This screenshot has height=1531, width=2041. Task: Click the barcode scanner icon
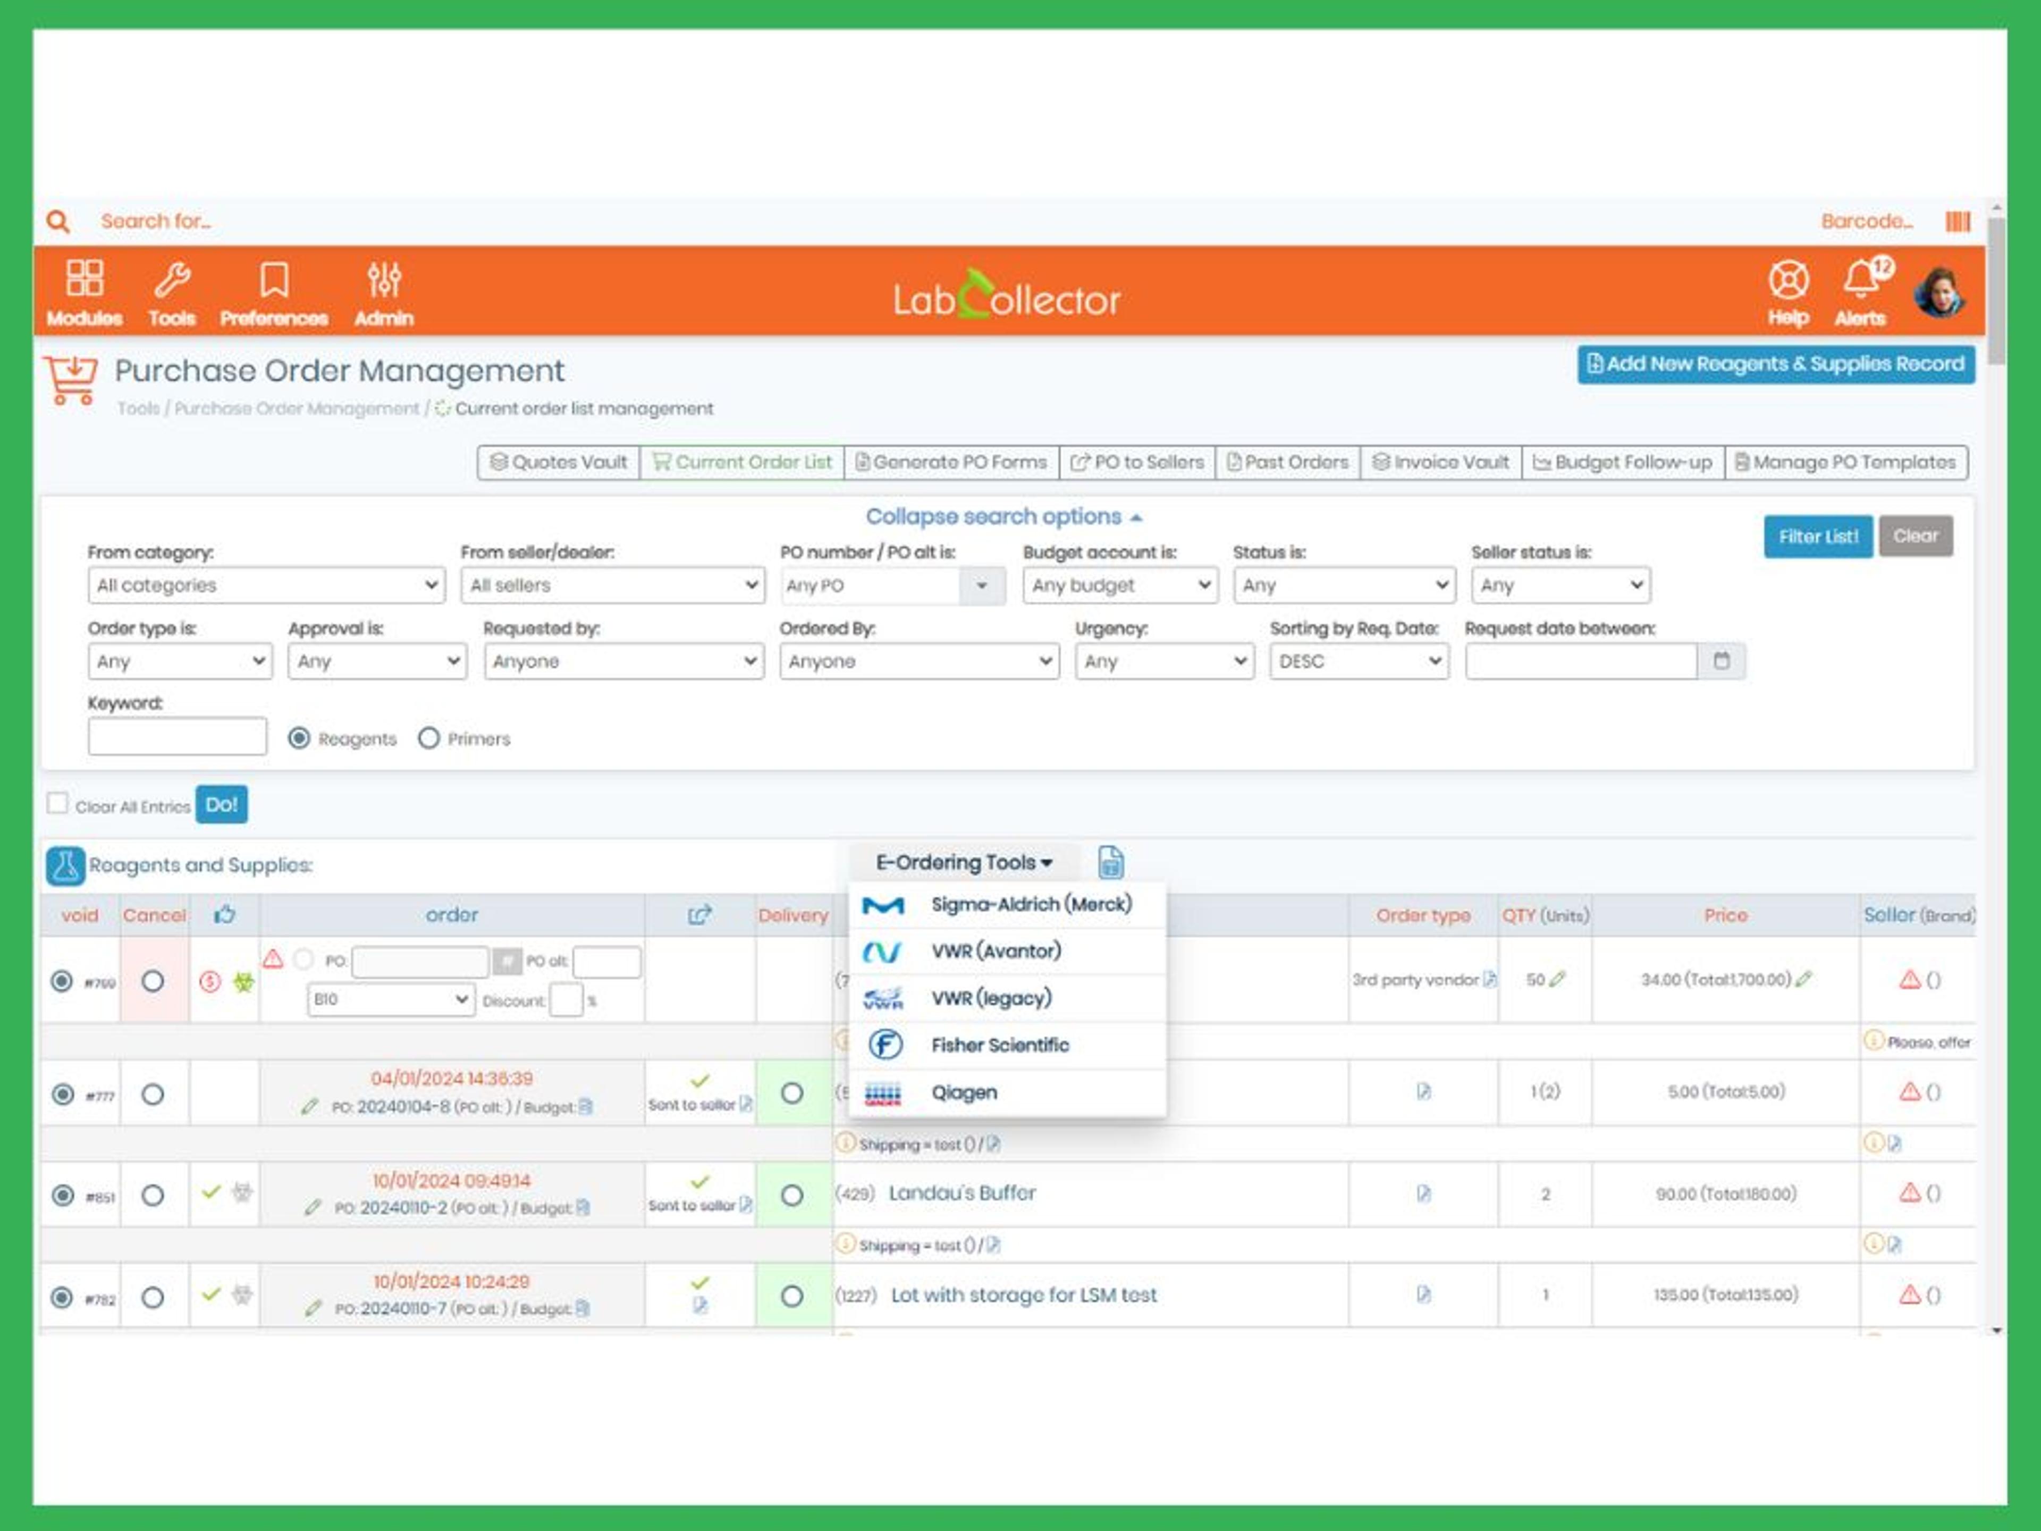(1957, 222)
